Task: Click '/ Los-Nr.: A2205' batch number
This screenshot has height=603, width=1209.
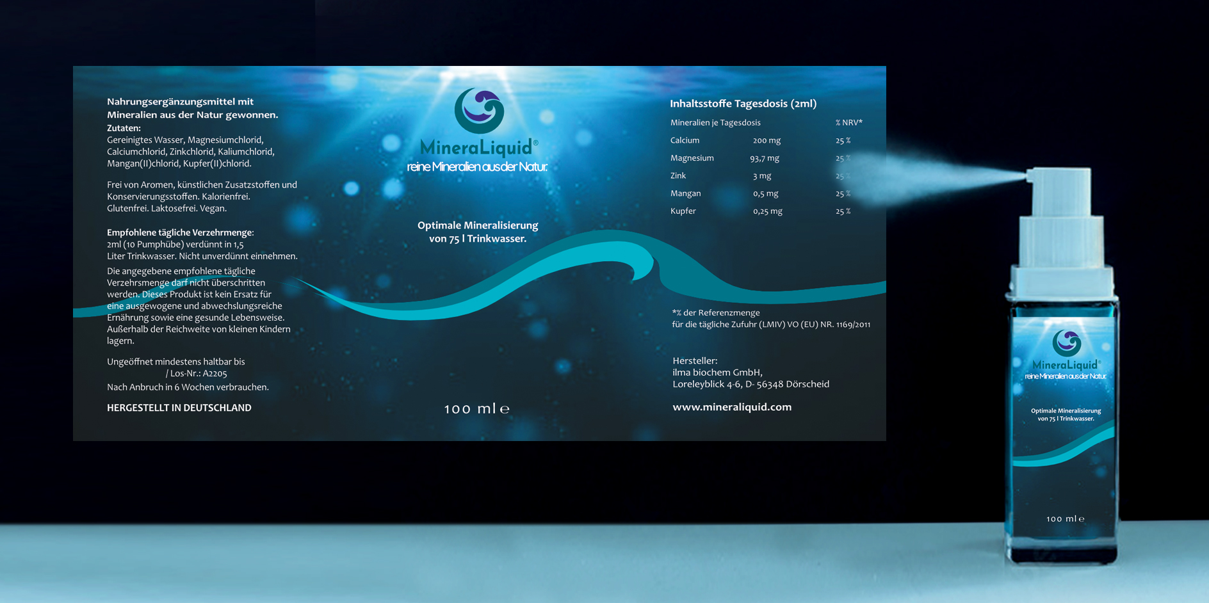Action: (196, 374)
